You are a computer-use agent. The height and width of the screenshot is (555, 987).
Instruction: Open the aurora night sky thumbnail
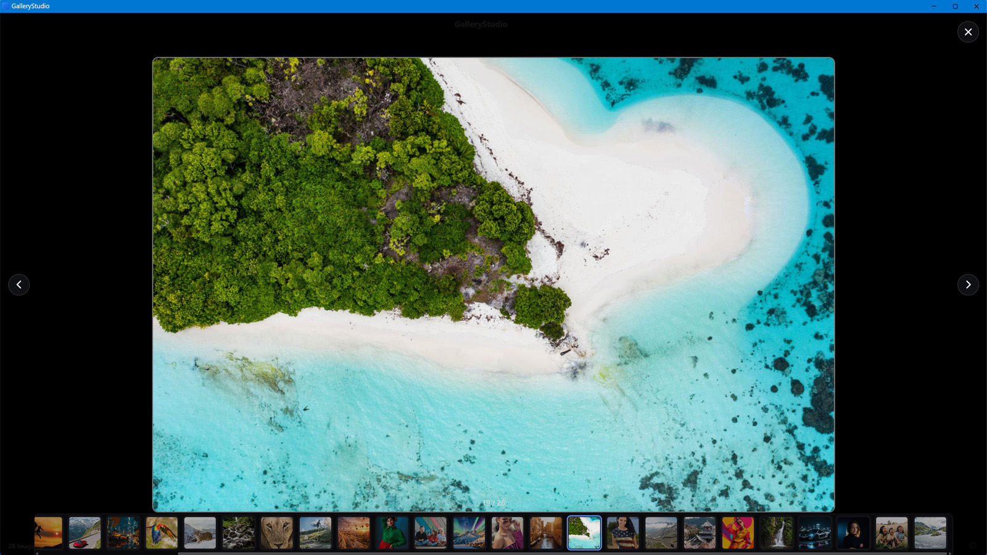point(469,533)
